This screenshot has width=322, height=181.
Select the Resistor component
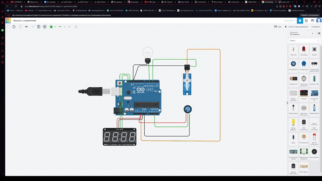point(293,51)
